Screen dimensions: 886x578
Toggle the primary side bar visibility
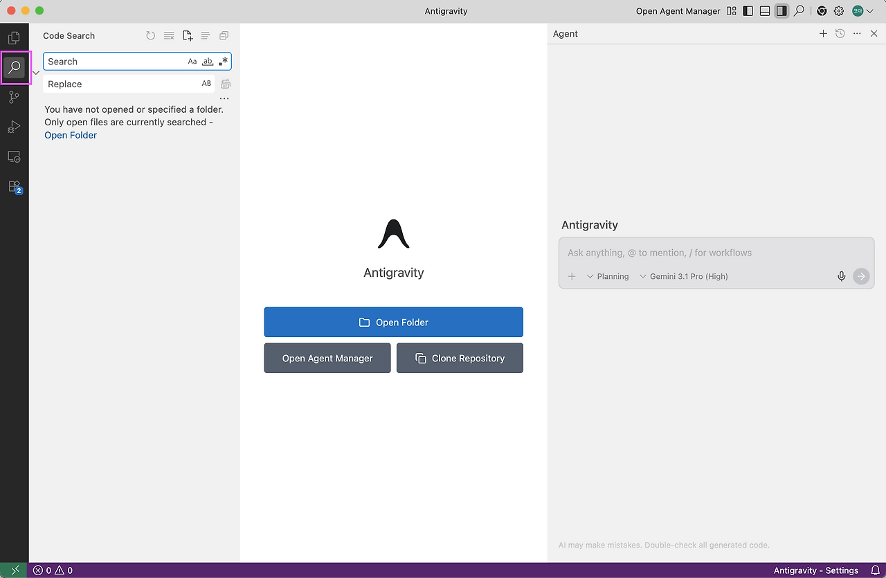pos(748,11)
